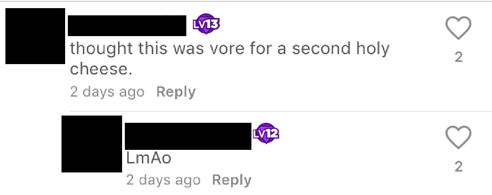This screenshot has width=492, height=195.
Task: Click the word 'cheese.' in first comment
Action: pyautogui.click(x=100, y=69)
